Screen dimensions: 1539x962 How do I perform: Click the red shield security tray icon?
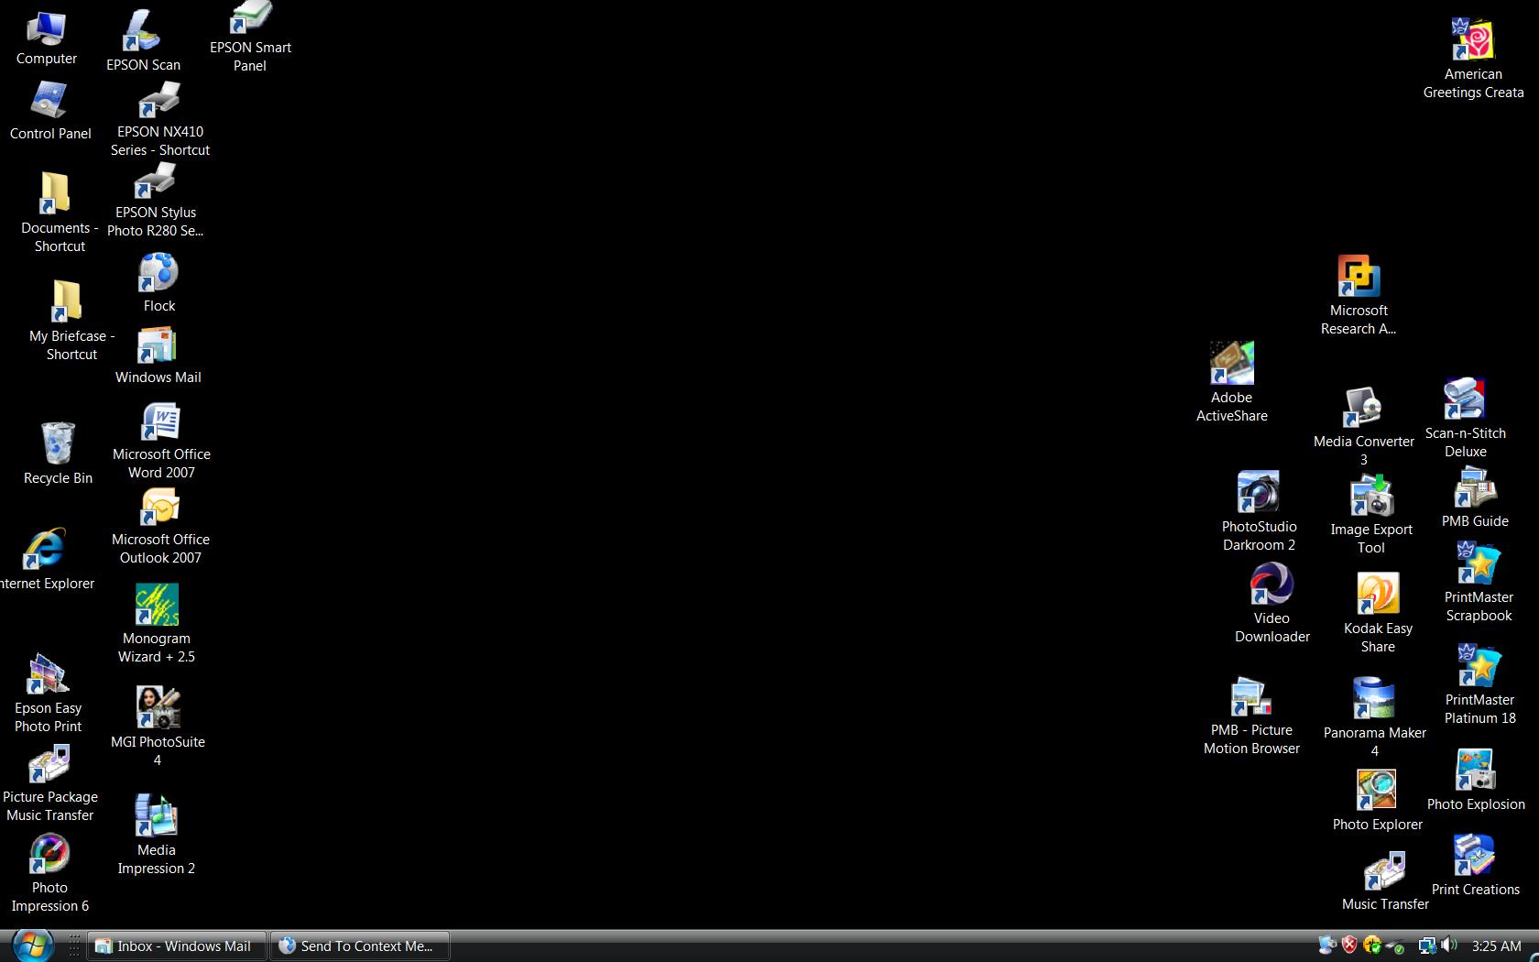coord(1349,946)
